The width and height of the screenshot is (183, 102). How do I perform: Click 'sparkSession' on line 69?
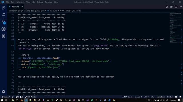pyautogui.click(x=44, y=58)
